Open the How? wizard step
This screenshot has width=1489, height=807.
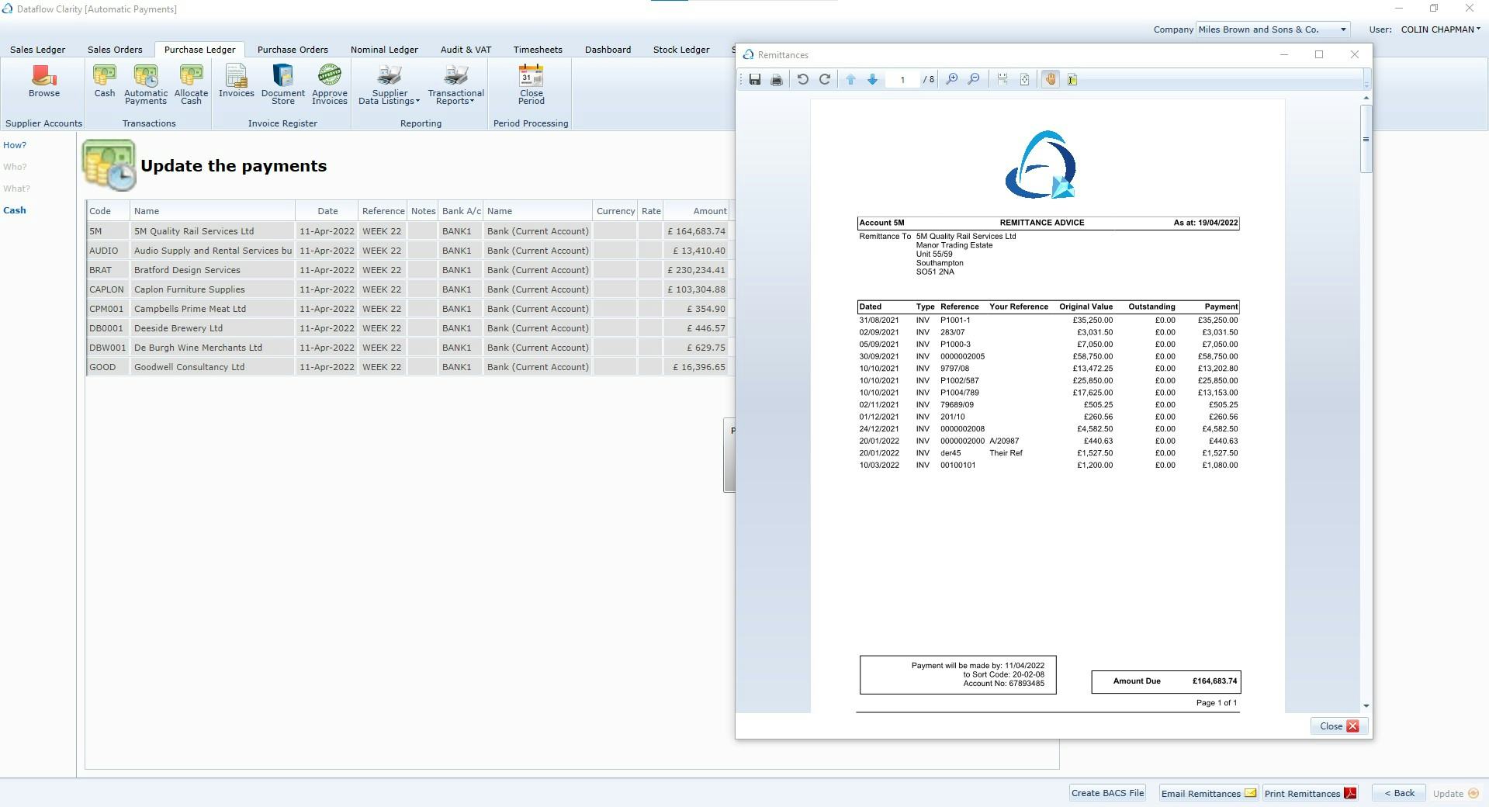pyautogui.click(x=15, y=145)
